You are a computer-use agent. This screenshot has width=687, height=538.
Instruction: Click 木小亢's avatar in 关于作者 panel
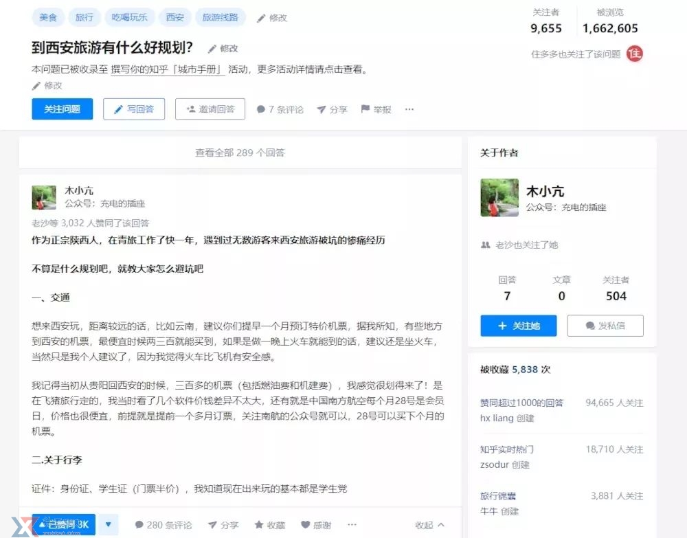point(499,198)
